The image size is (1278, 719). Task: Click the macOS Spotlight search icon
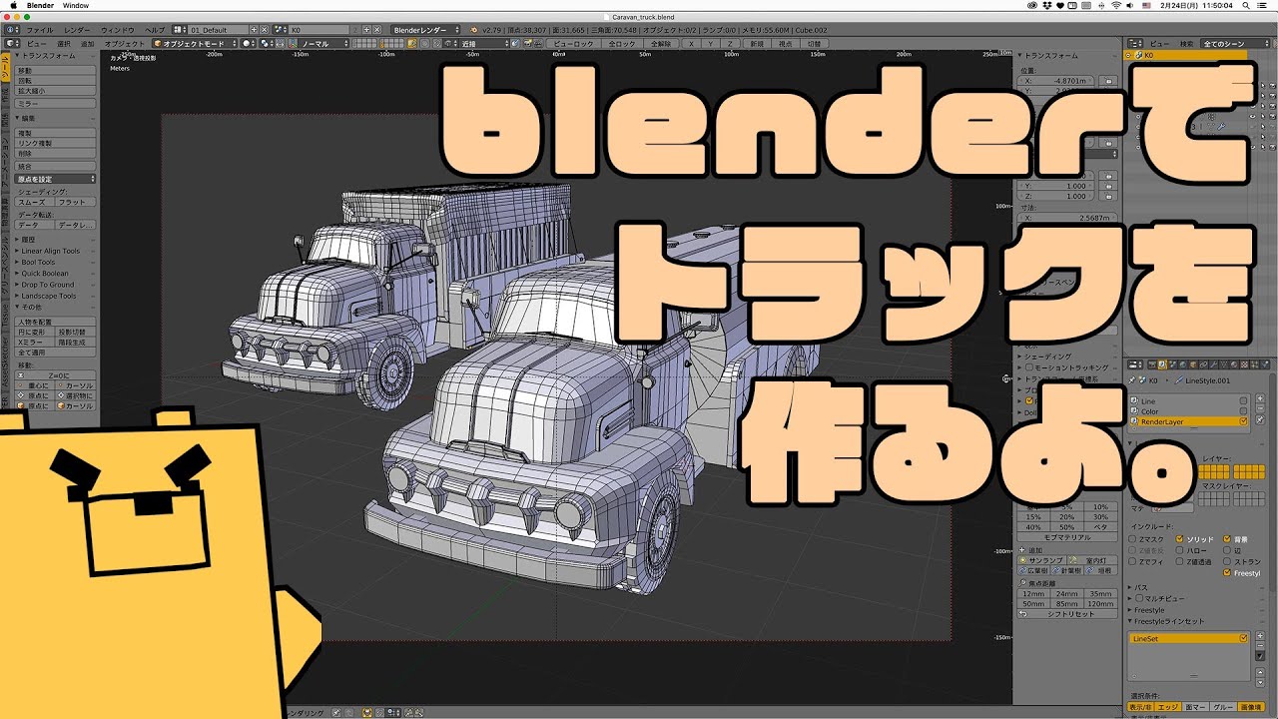click(x=1244, y=5)
